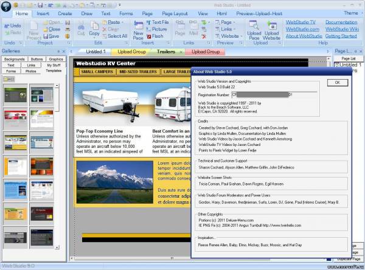Insert a Text File

click(158, 22)
